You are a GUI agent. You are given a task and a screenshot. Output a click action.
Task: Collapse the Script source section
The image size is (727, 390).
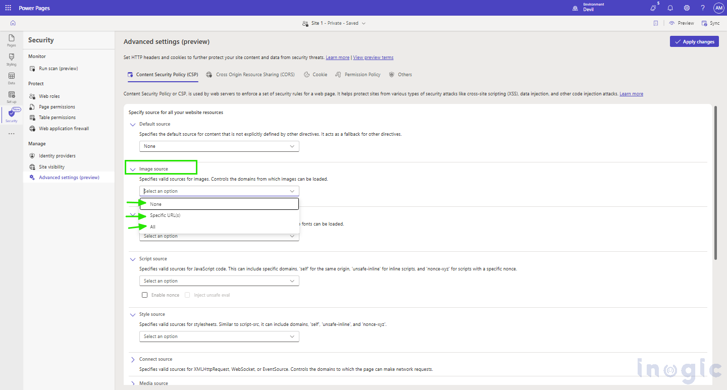pos(133,259)
